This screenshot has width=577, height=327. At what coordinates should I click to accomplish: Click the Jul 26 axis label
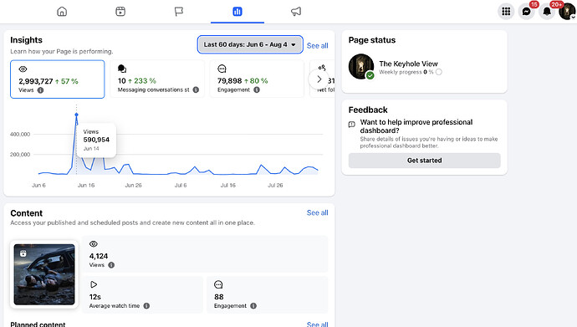(x=275, y=185)
